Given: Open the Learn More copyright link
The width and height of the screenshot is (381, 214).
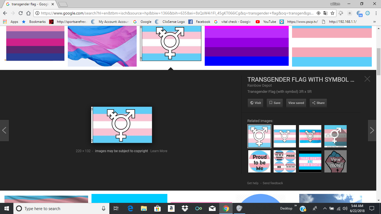Looking at the screenshot, I should 159,151.
